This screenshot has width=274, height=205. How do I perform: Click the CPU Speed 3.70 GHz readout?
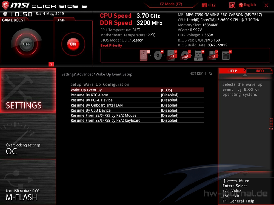click(130, 16)
